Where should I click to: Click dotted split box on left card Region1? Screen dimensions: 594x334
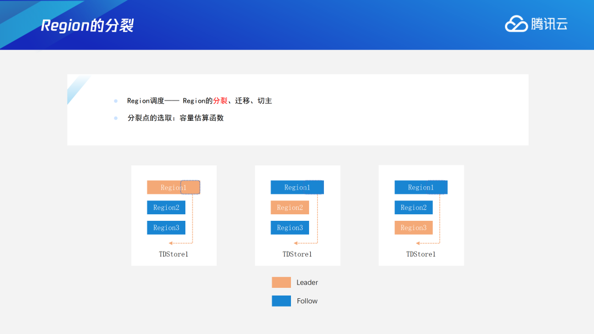pyautogui.click(x=190, y=187)
